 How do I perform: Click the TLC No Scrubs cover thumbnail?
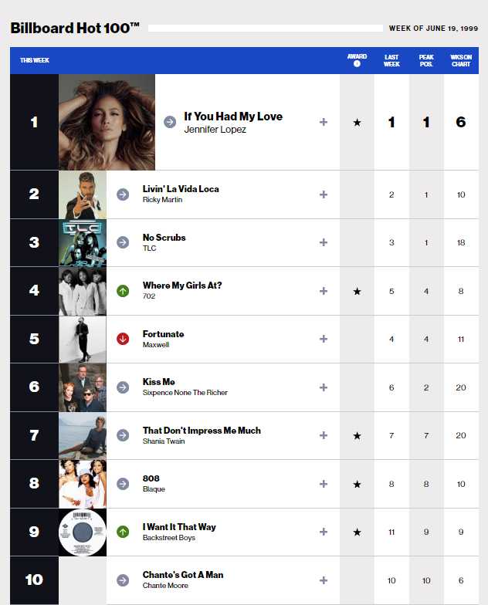(x=83, y=242)
